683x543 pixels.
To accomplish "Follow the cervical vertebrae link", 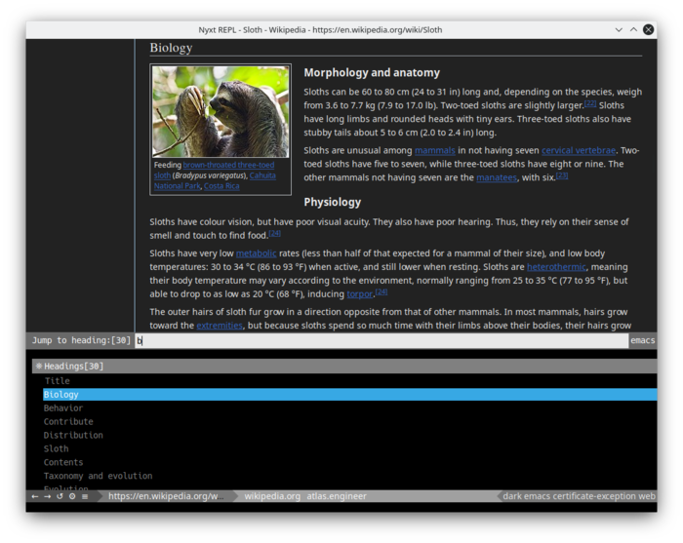I will pyautogui.click(x=579, y=150).
